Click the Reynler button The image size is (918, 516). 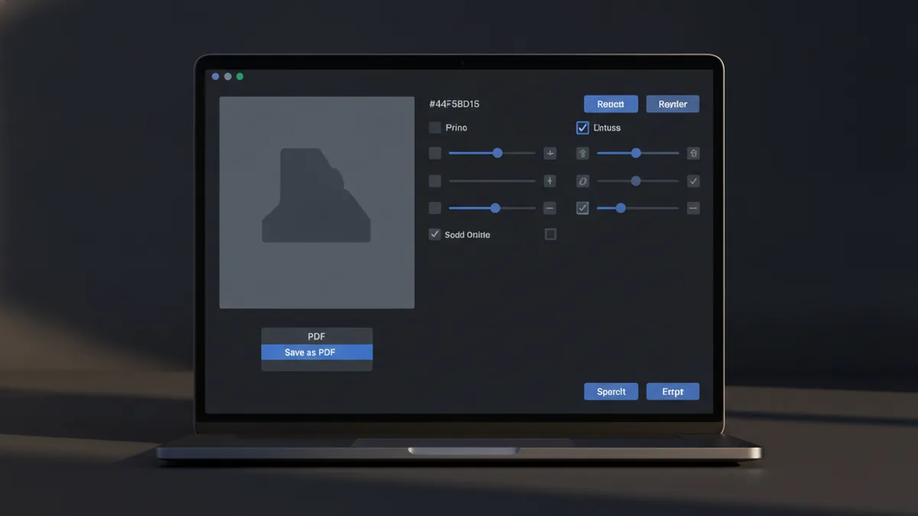[x=672, y=104]
